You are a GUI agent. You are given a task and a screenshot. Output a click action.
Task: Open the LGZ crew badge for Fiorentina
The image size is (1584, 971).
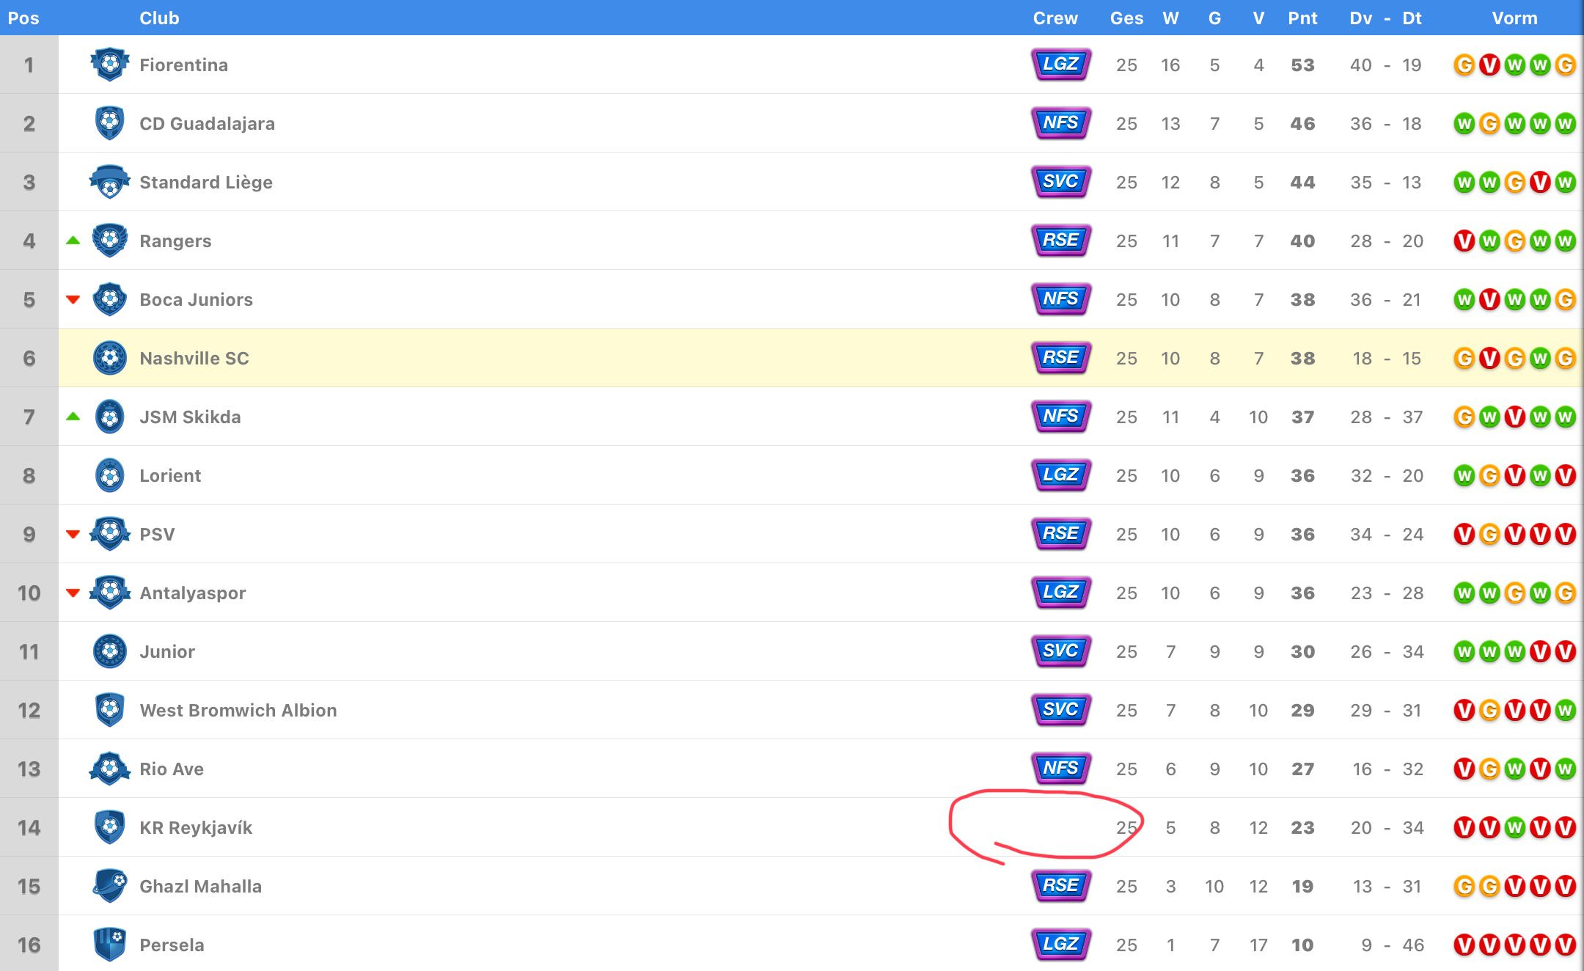pos(1061,65)
